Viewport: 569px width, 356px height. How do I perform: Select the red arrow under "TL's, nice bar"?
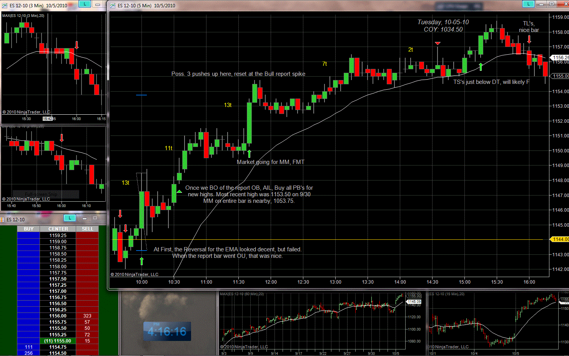coord(529,39)
